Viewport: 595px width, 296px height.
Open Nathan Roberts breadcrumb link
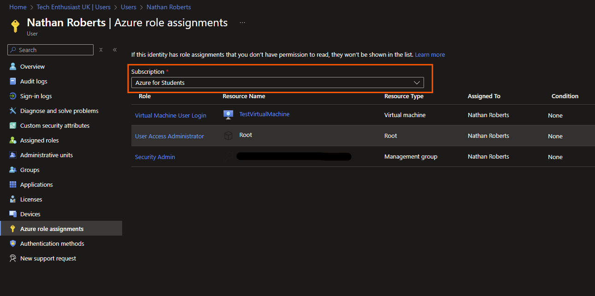pos(169,7)
